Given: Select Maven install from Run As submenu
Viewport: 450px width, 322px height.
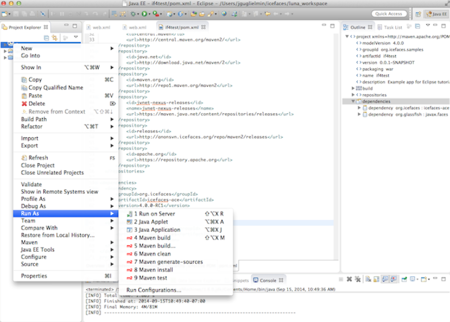Looking at the screenshot, I should (x=154, y=269).
